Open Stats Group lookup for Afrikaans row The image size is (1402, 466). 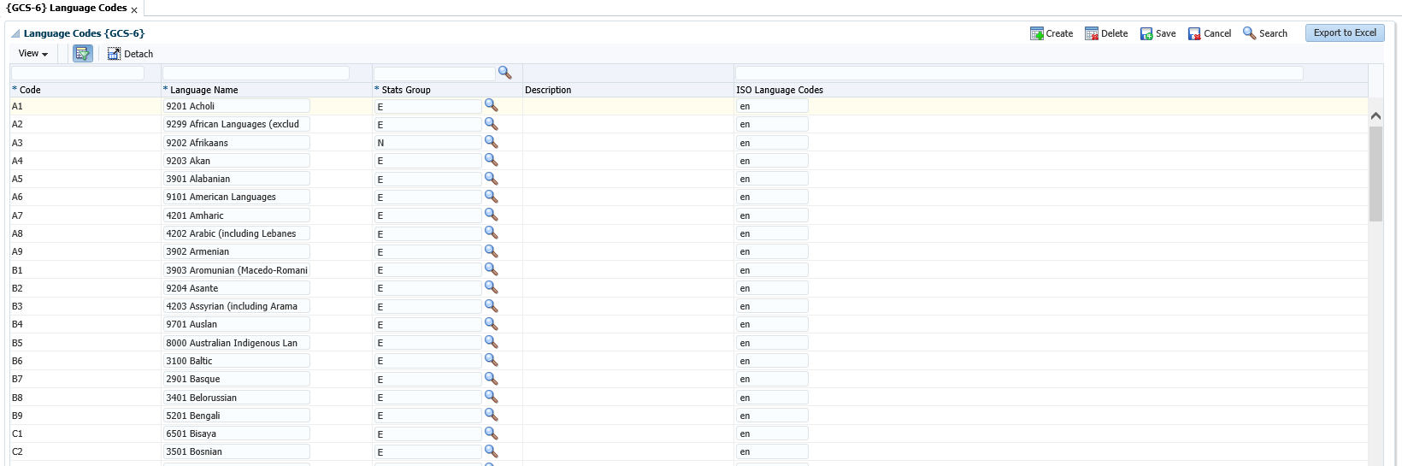tap(491, 142)
